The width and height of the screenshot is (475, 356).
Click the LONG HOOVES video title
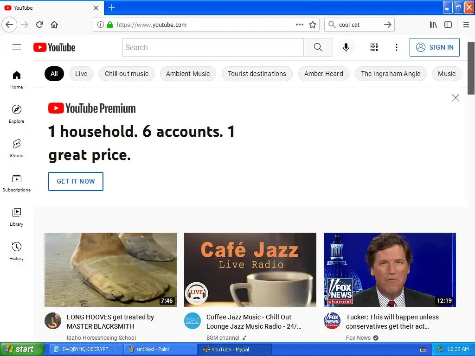[x=110, y=322]
